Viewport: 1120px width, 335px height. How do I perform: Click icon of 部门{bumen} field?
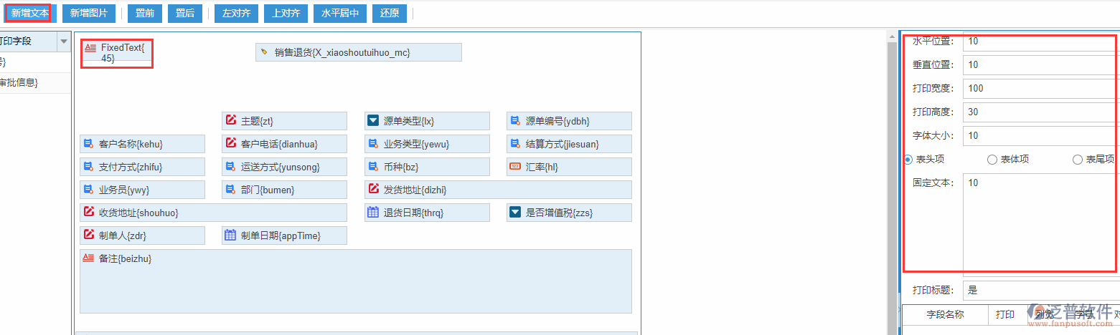tap(230, 190)
